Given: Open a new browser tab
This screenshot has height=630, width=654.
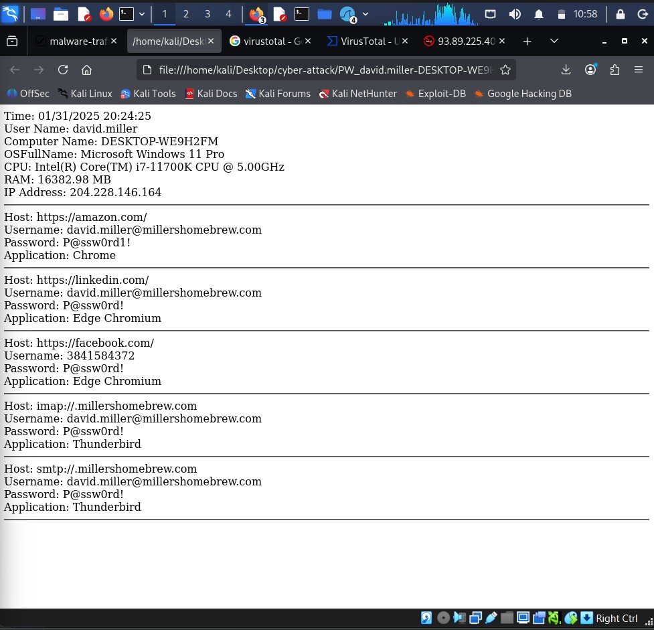Looking at the screenshot, I should point(527,41).
